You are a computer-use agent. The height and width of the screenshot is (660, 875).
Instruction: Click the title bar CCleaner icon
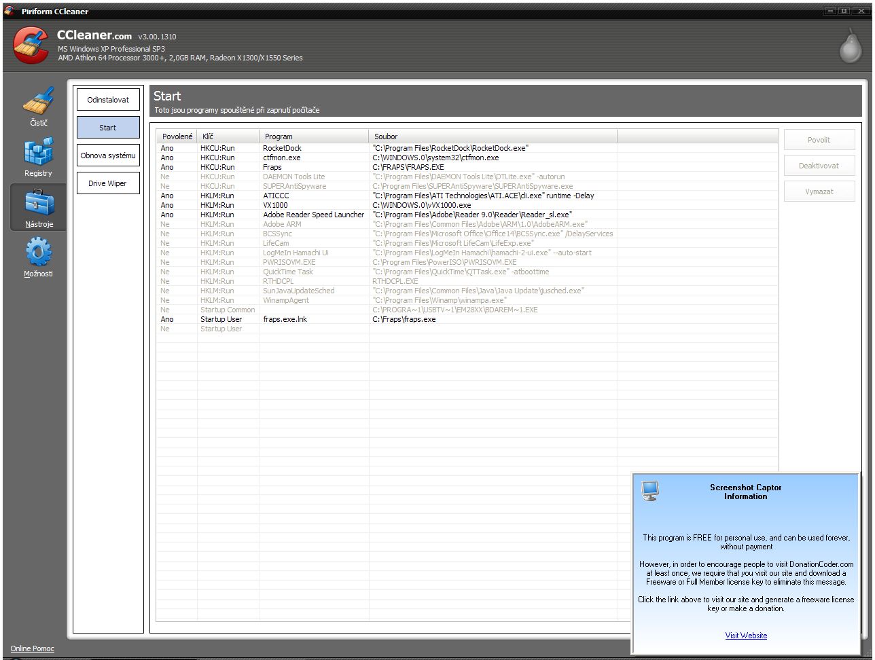coord(9,11)
